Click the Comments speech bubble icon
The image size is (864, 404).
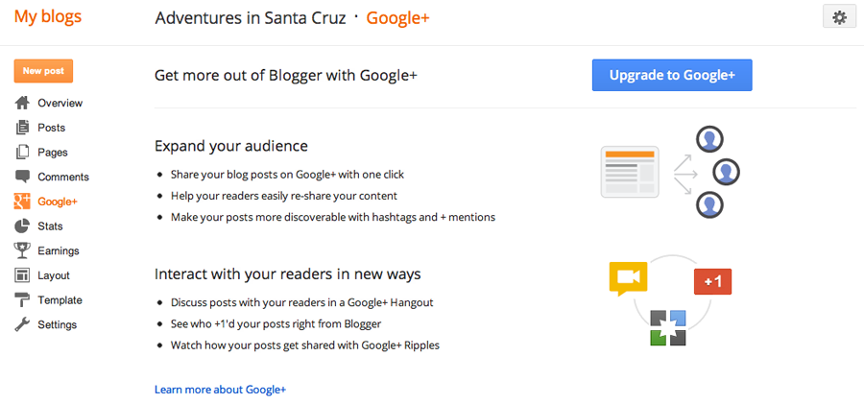(x=22, y=177)
